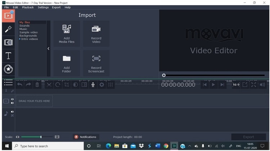Click the Windows search box
The width and height of the screenshot is (270, 151).
tap(48, 146)
